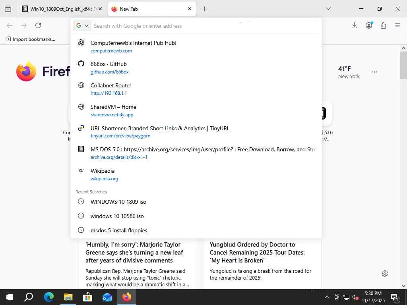This screenshot has width=407, height=305.
Task: Open the Action Center notifications icon
Action: click(x=395, y=297)
